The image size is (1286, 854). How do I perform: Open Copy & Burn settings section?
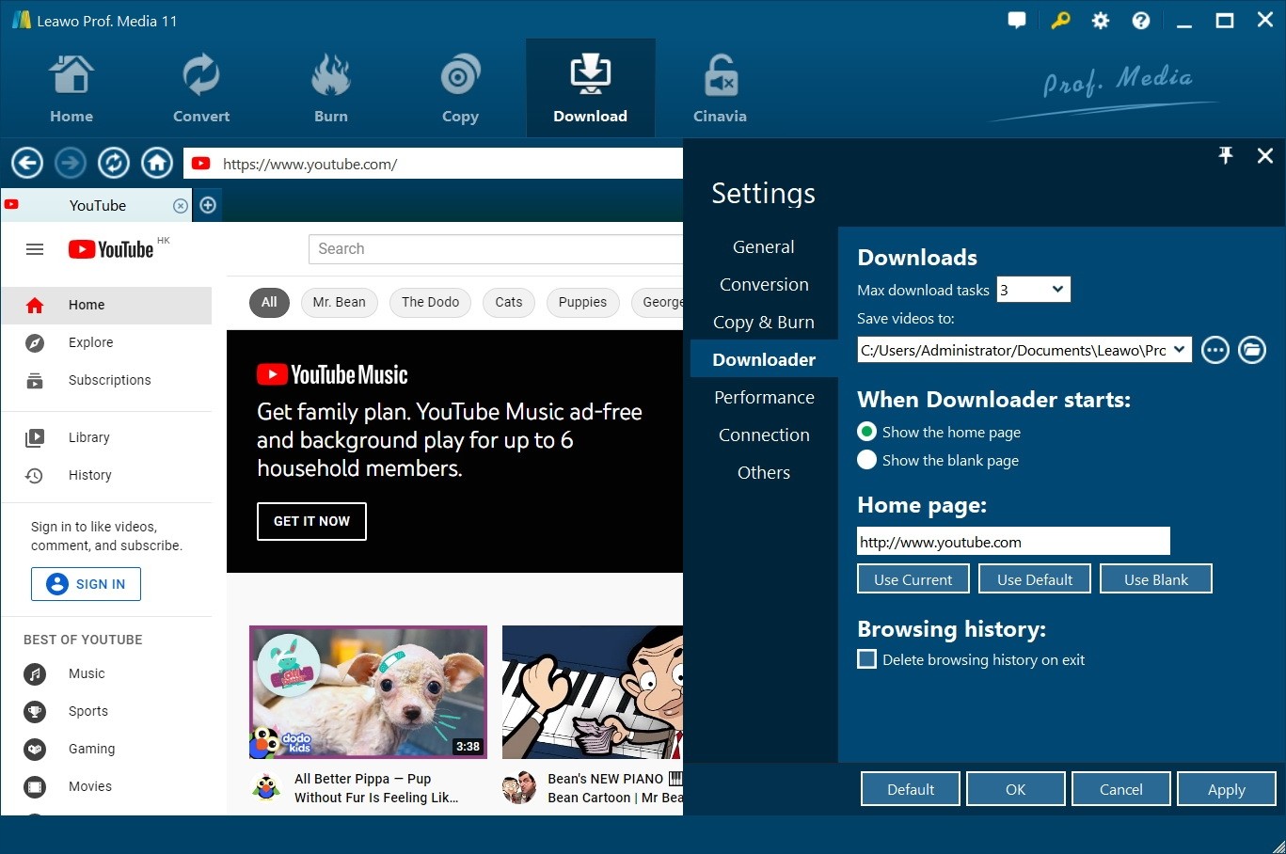click(764, 322)
